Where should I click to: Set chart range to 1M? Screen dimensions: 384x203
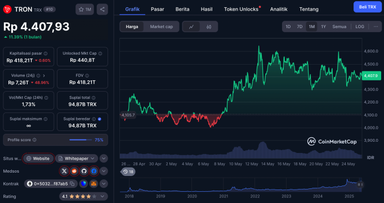click(x=311, y=26)
